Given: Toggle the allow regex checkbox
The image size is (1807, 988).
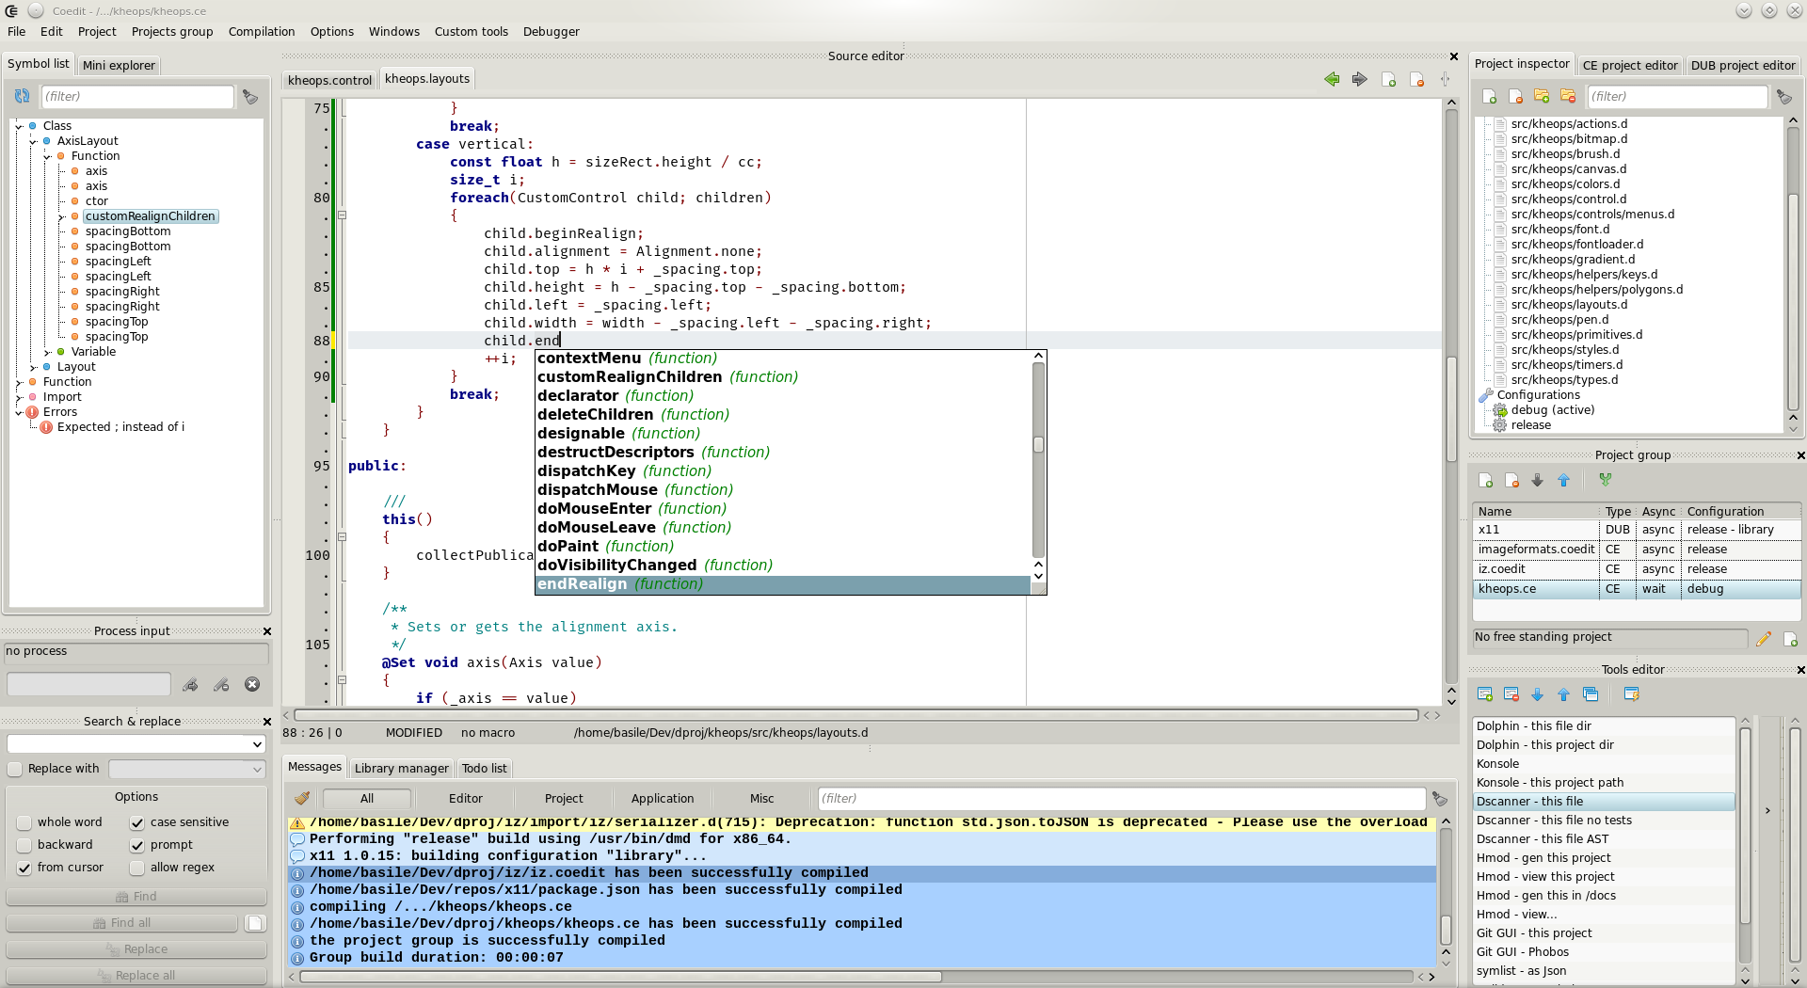Looking at the screenshot, I should [137, 868].
